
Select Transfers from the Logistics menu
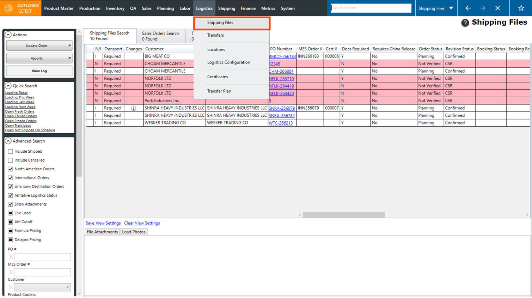click(215, 35)
